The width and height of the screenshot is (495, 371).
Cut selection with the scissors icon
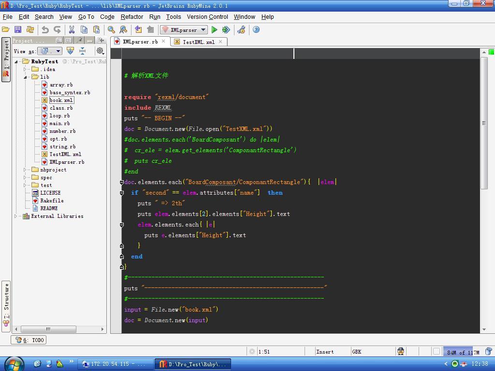tap(72, 29)
